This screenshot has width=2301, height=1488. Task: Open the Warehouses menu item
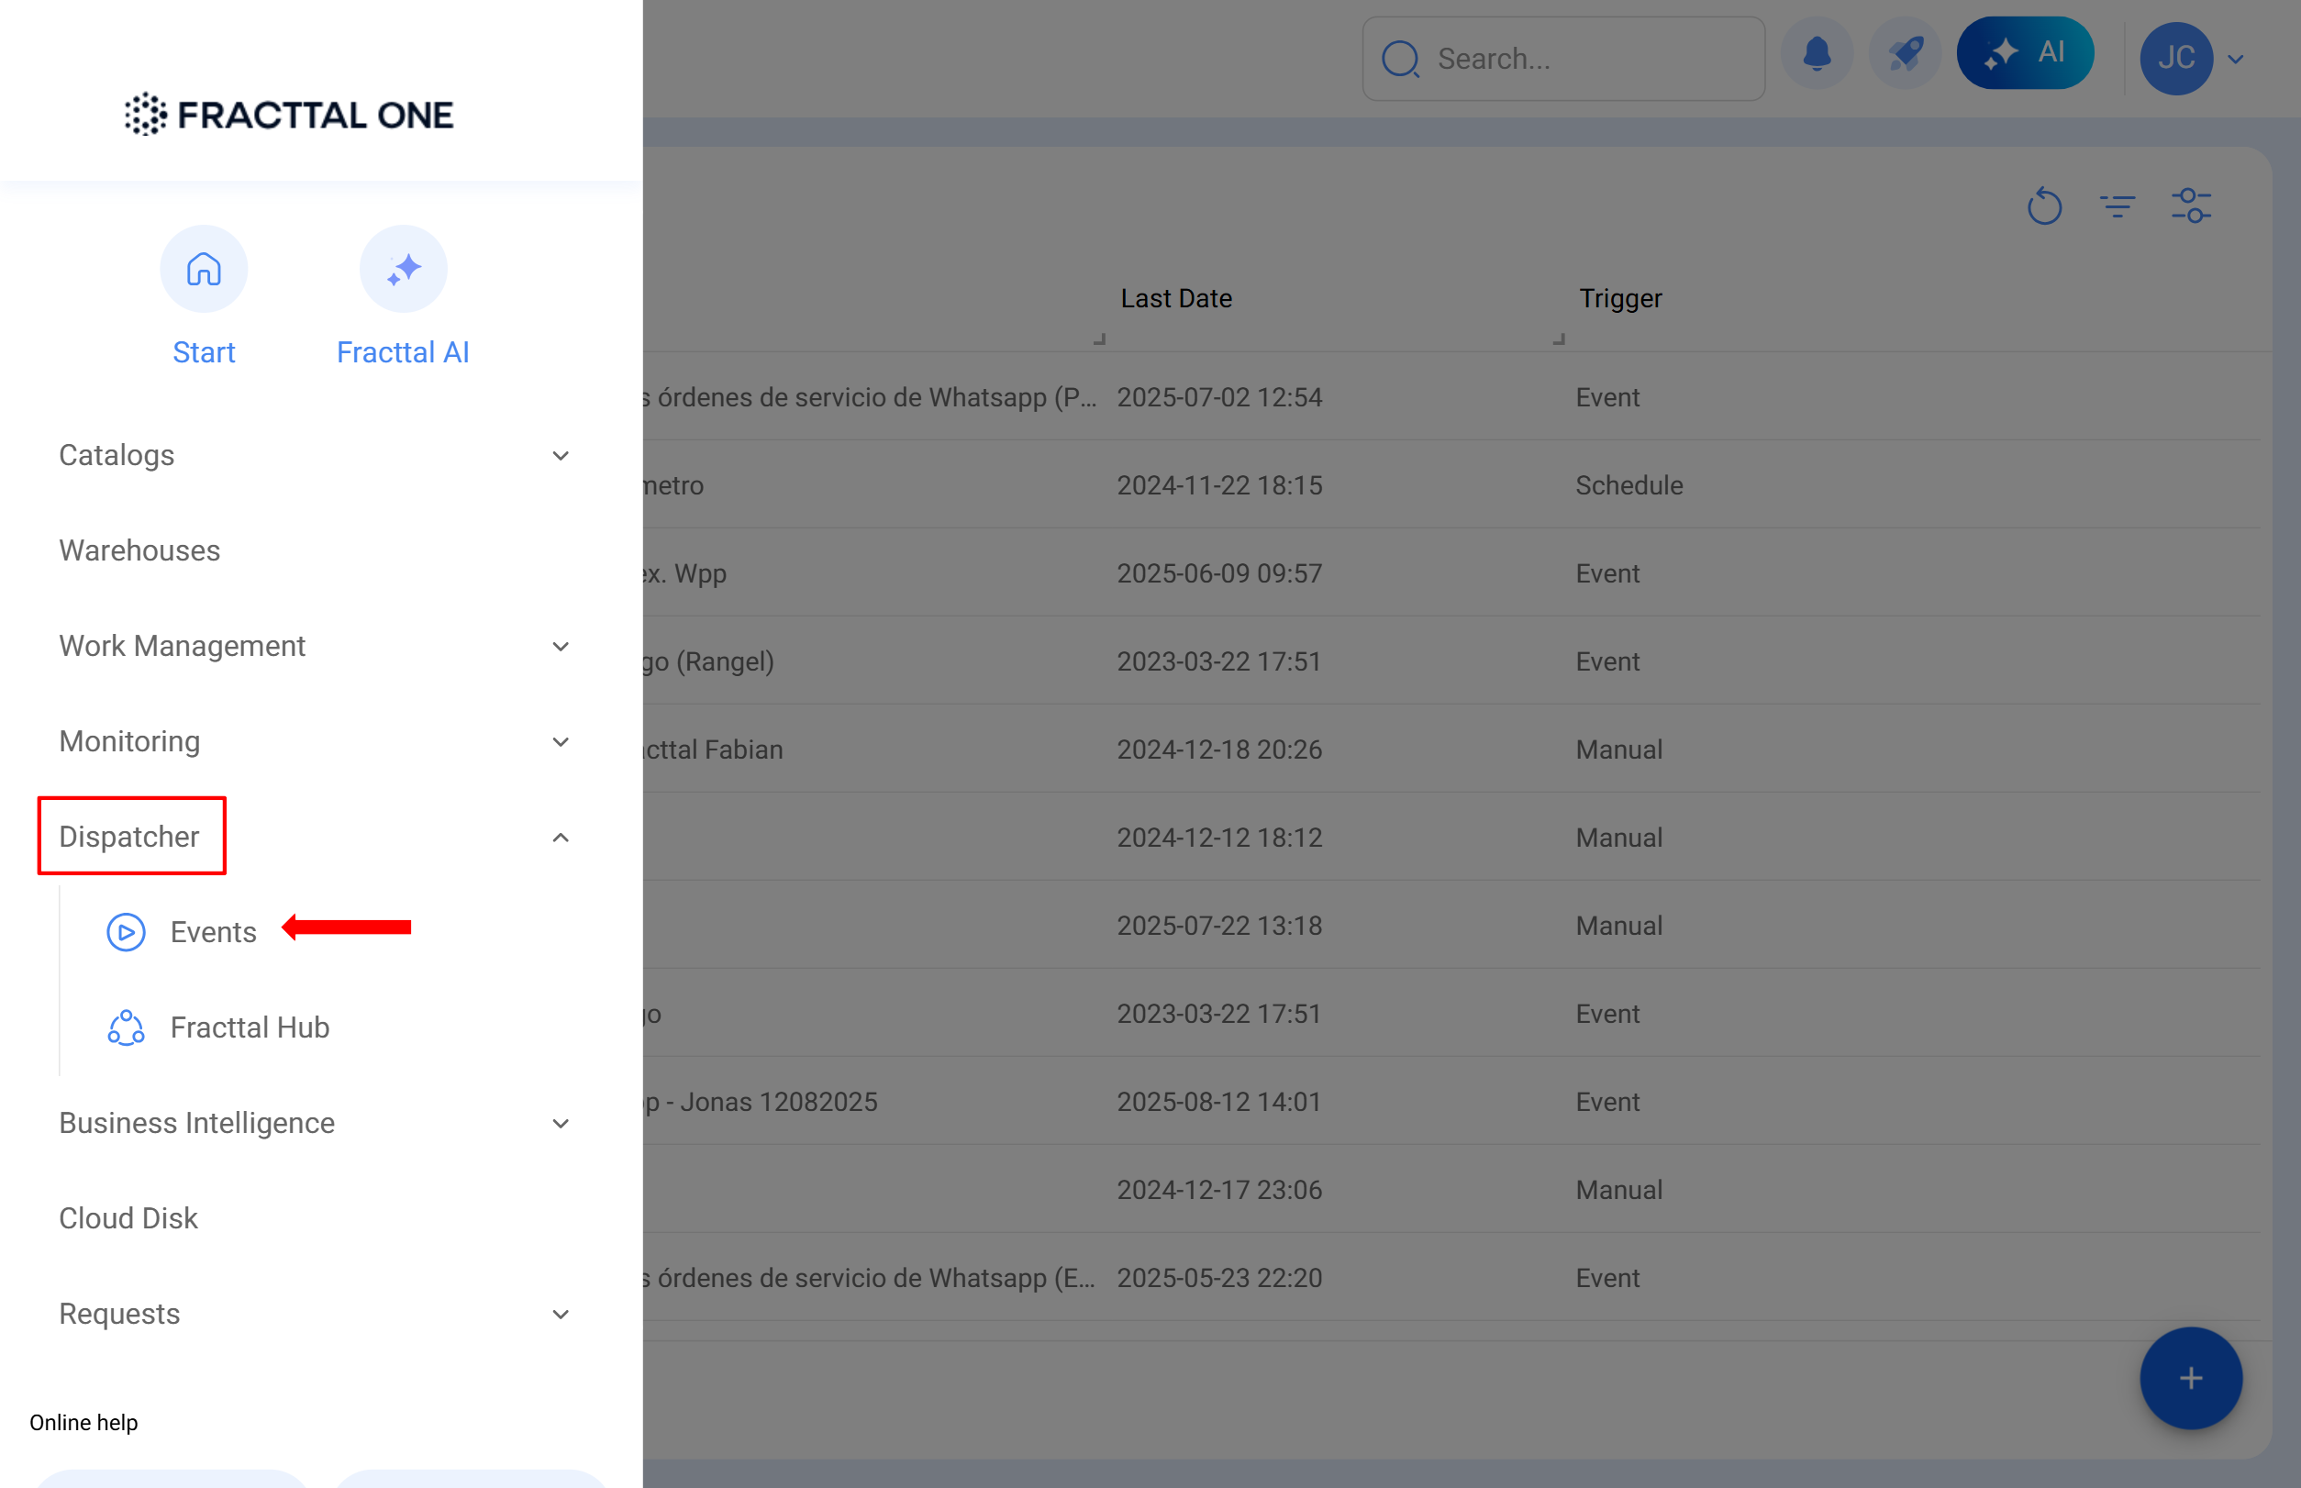139,550
